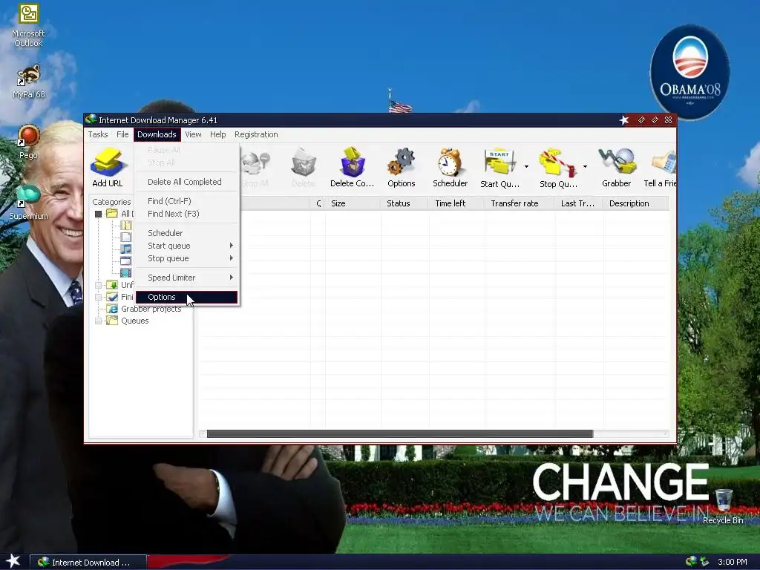
Task: Expand the Speed Limiter submenu arrow
Action: tap(232, 278)
